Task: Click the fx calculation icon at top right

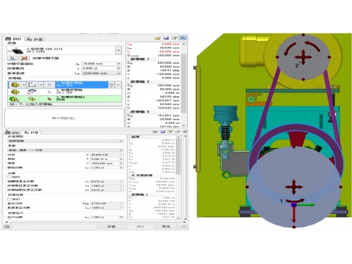Action: pyautogui.click(x=183, y=38)
